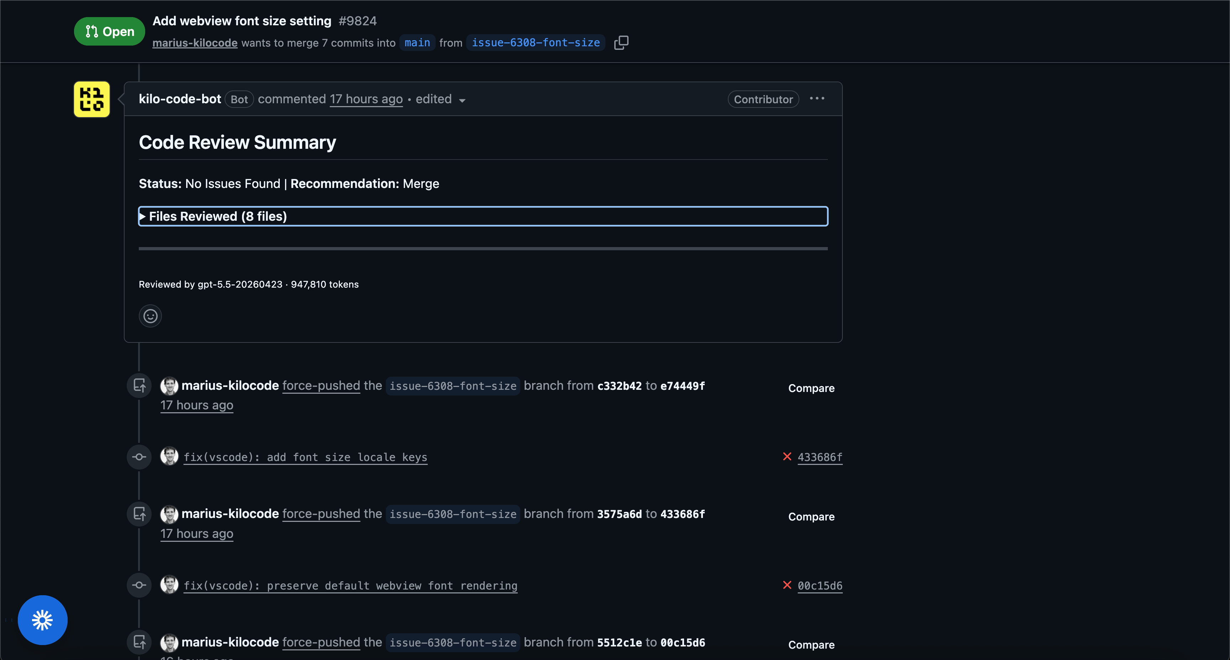Click the "17 hours ago" comment timestamp
Screen dimensions: 1230x660
366,99
